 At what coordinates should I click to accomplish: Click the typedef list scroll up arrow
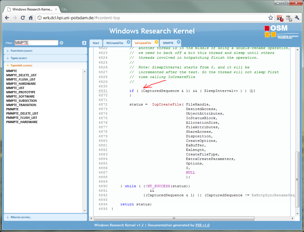click(85, 71)
